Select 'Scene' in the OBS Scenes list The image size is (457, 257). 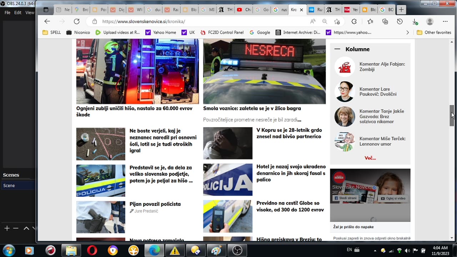point(18,186)
